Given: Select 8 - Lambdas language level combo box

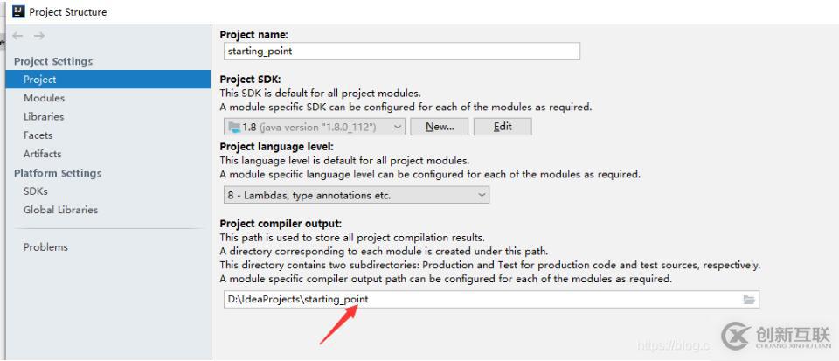Looking at the screenshot, I should click(x=357, y=195).
